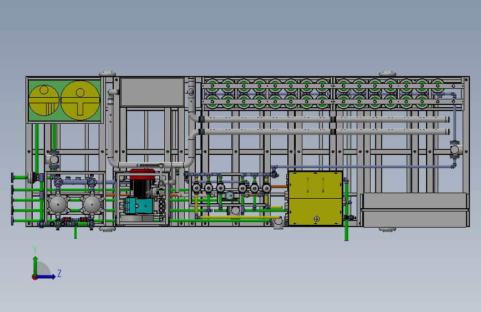Pick the right gray spherical filter vessel
Image resolution: width=481 pixels, height=312 pixels.
(x=92, y=204)
